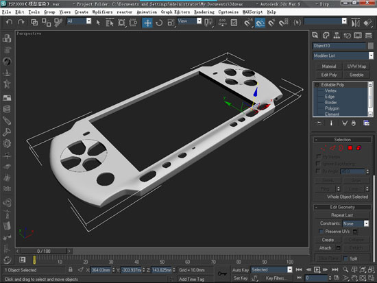
Task: Toggle the selection lock padlock
Action: 70,269
